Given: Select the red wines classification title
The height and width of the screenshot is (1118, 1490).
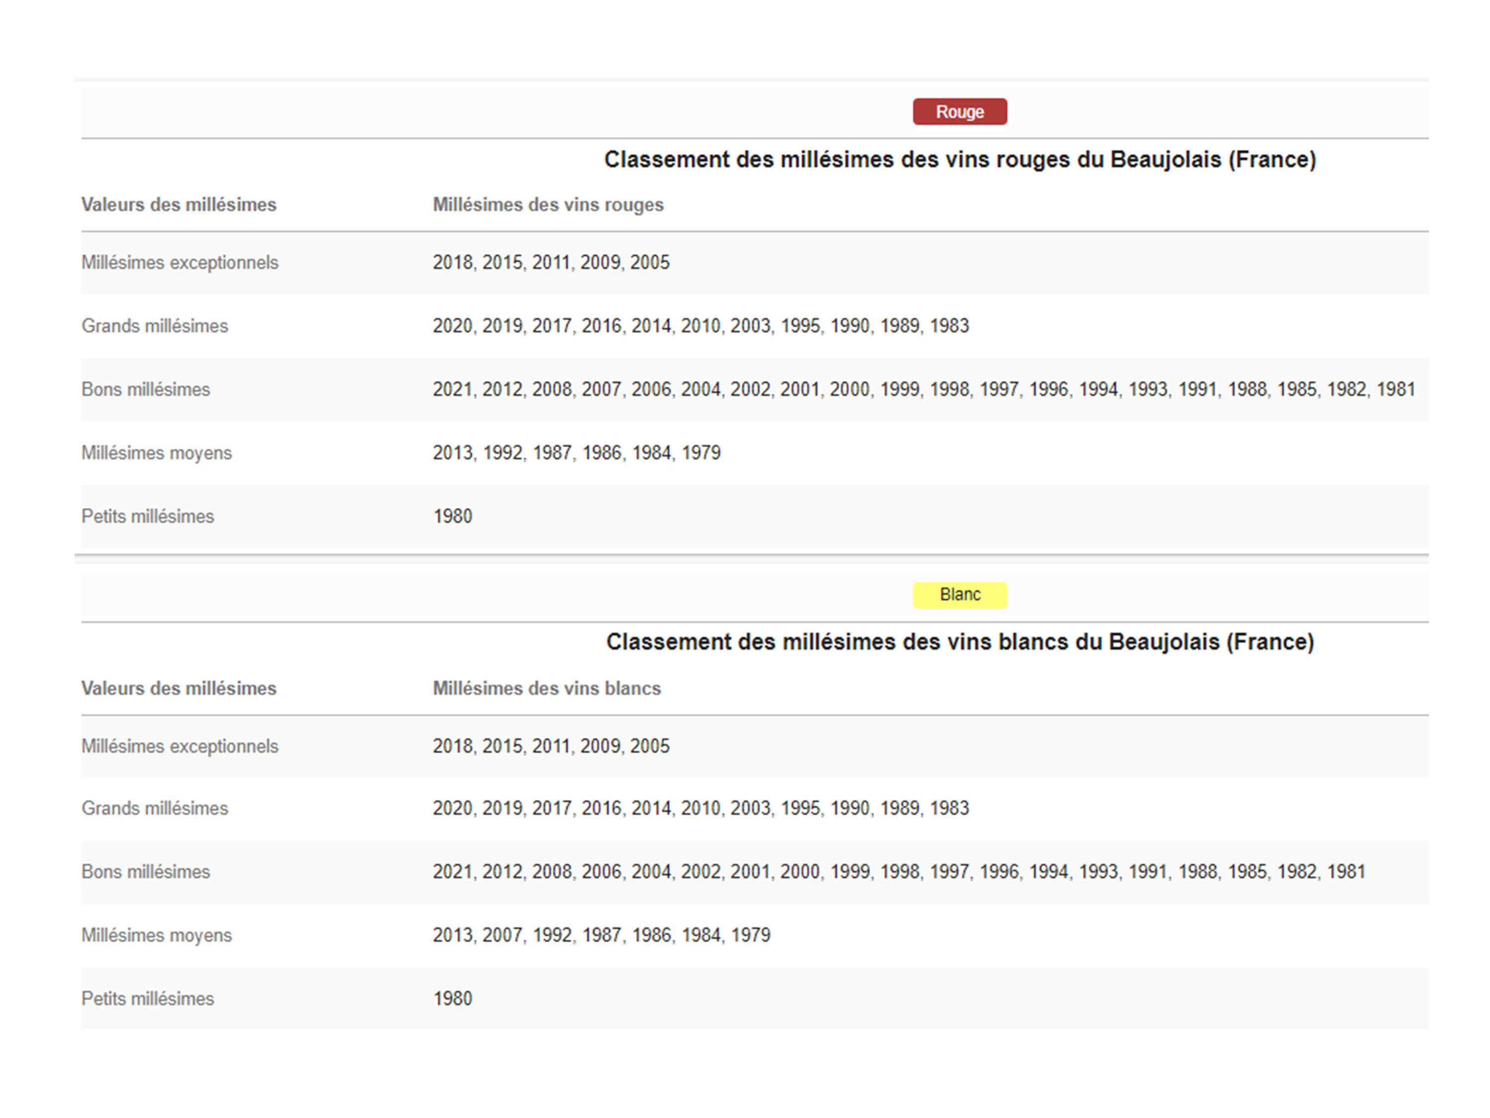Looking at the screenshot, I should [960, 160].
